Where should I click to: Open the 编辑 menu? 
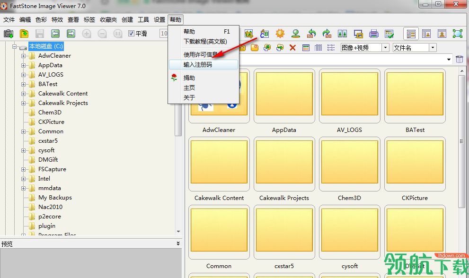(25, 20)
